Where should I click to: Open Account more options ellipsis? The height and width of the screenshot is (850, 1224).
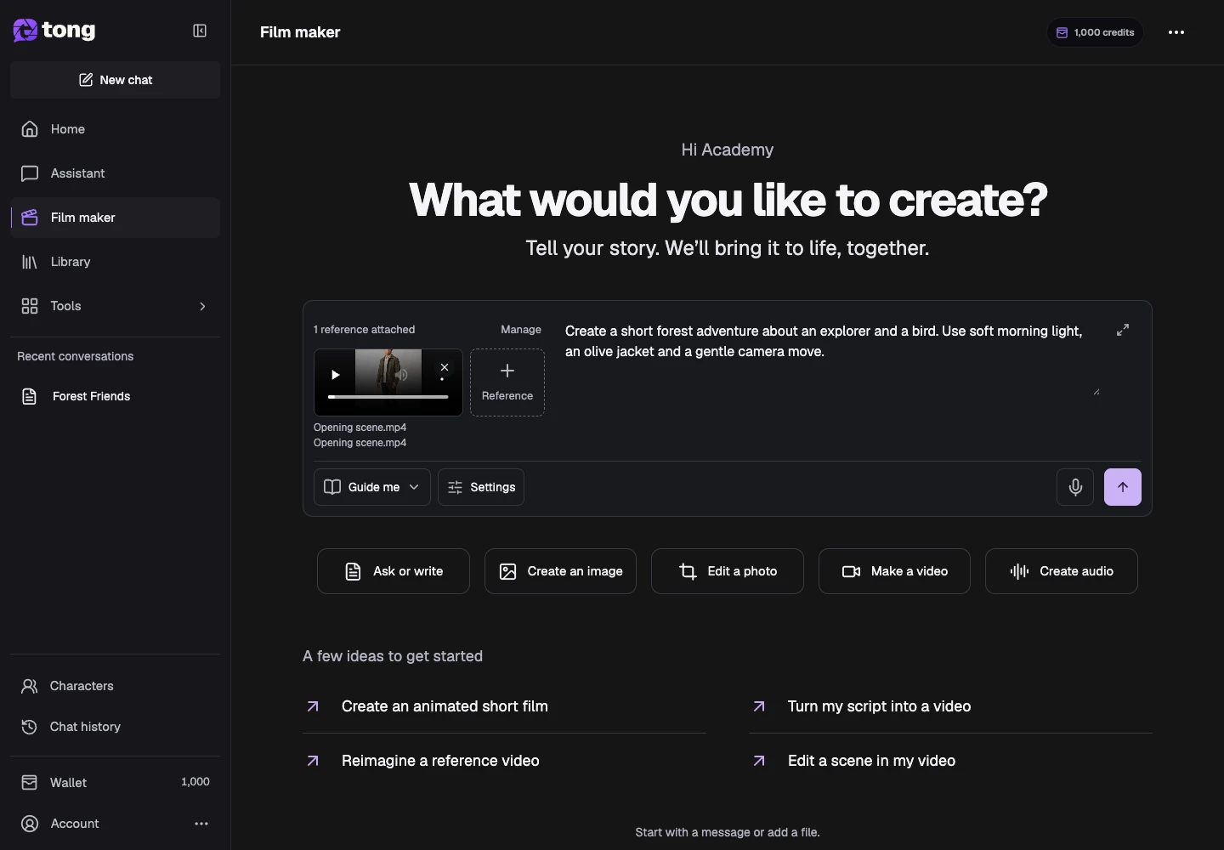(201, 824)
